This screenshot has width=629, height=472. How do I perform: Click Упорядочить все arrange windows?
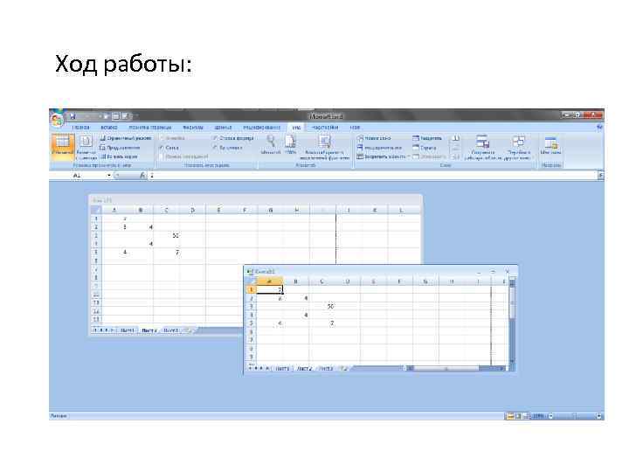(379, 148)
